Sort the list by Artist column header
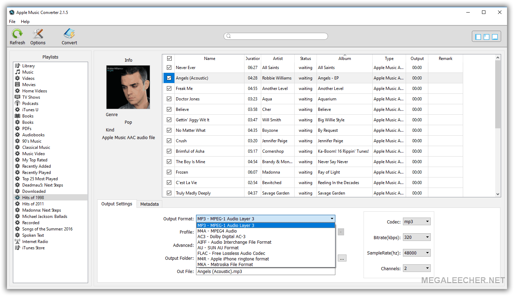 point(278,58)
